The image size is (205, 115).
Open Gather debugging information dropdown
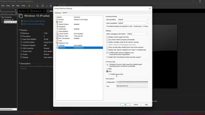pyautogui.click(x=137, y=34)
